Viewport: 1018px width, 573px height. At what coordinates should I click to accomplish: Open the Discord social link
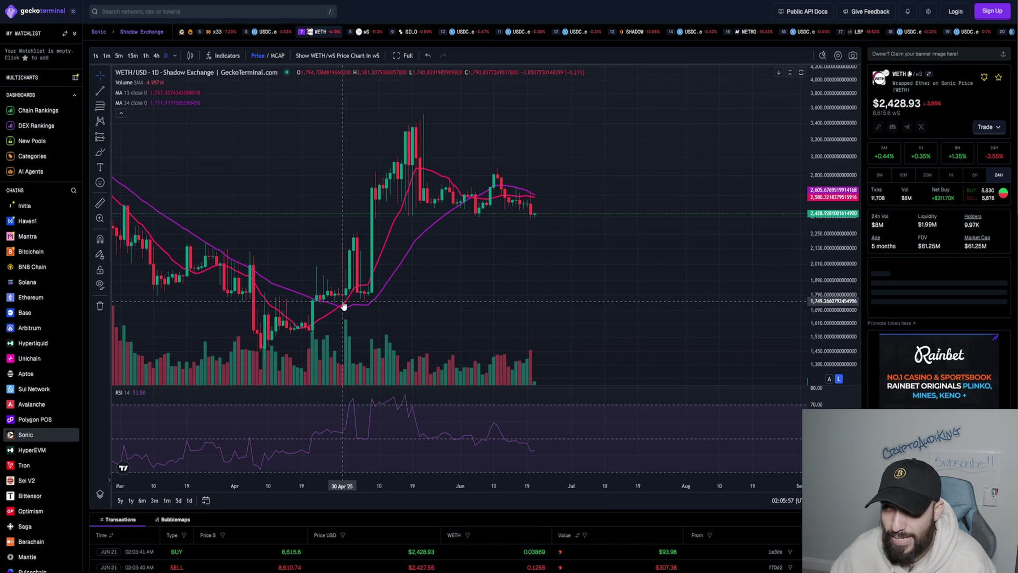coord(892,127)
